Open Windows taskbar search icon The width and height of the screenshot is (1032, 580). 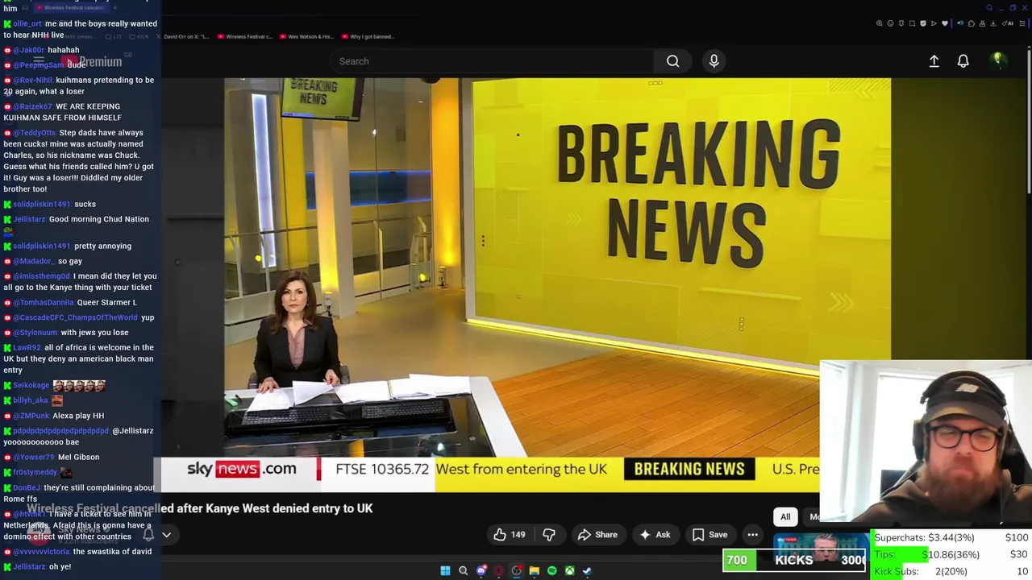[x=463, y=570]
